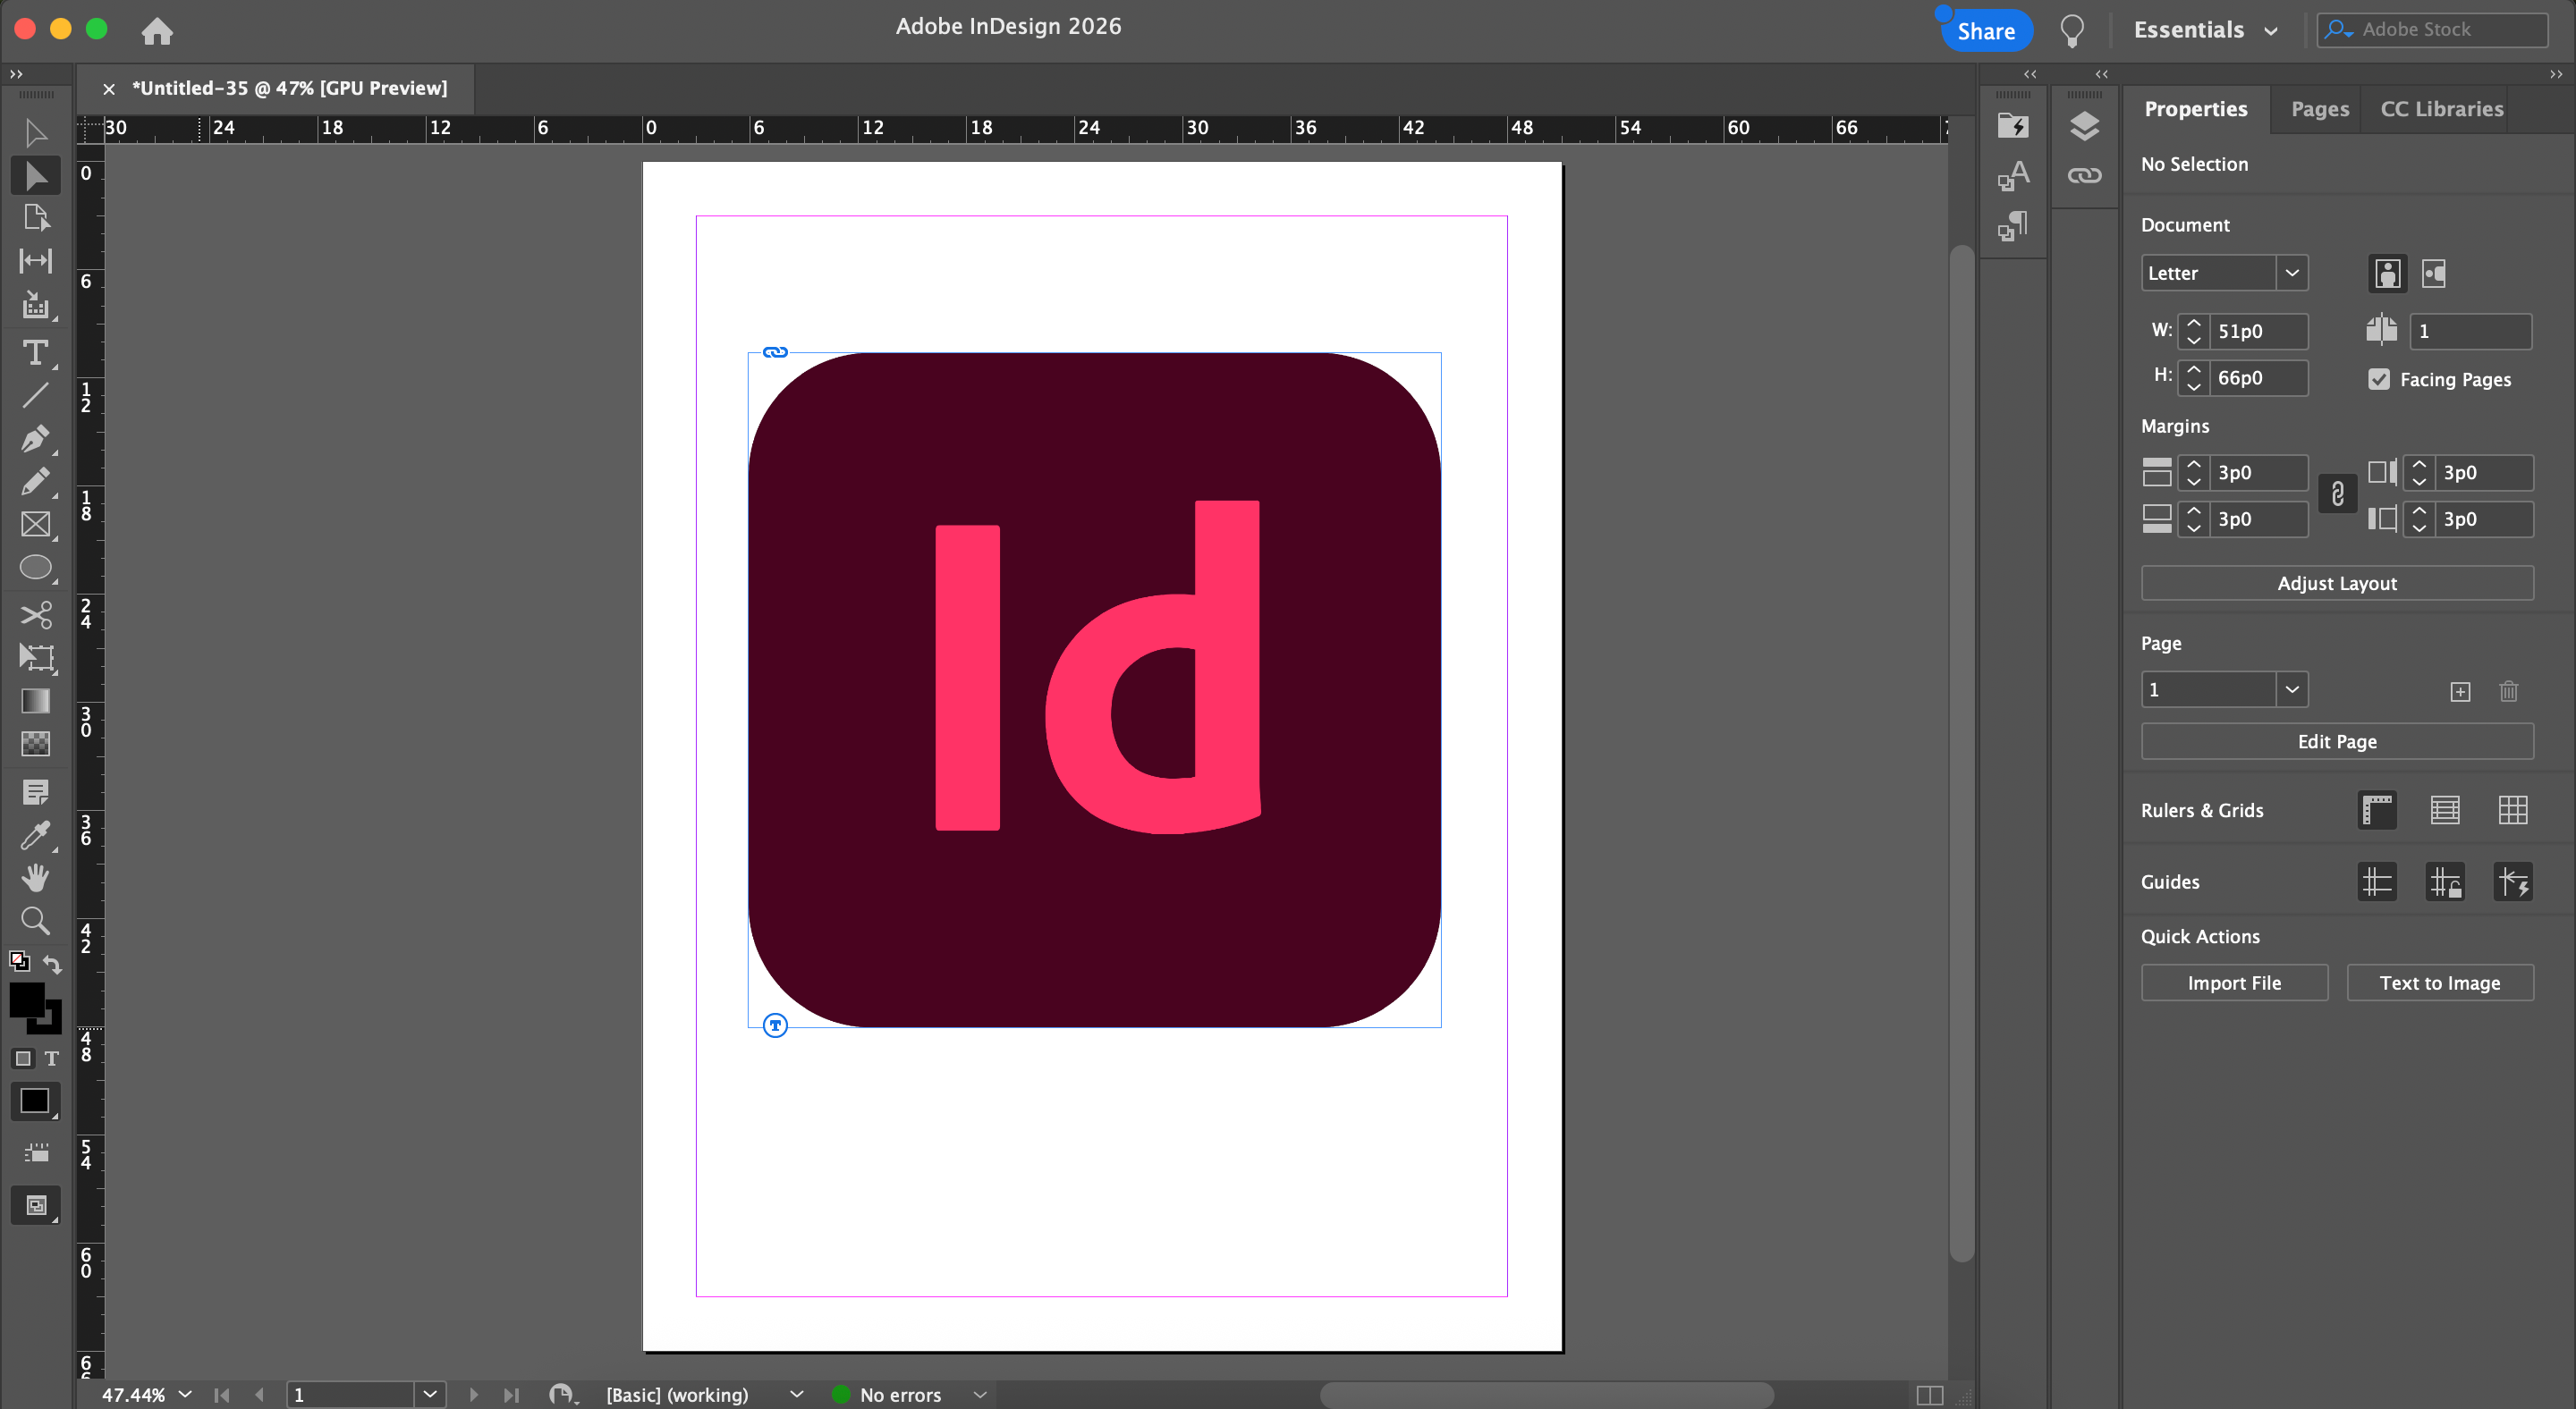Screen dimensions: 2576x1409
Task: Open the Links panel icon
Action: tap(2084, 176)
